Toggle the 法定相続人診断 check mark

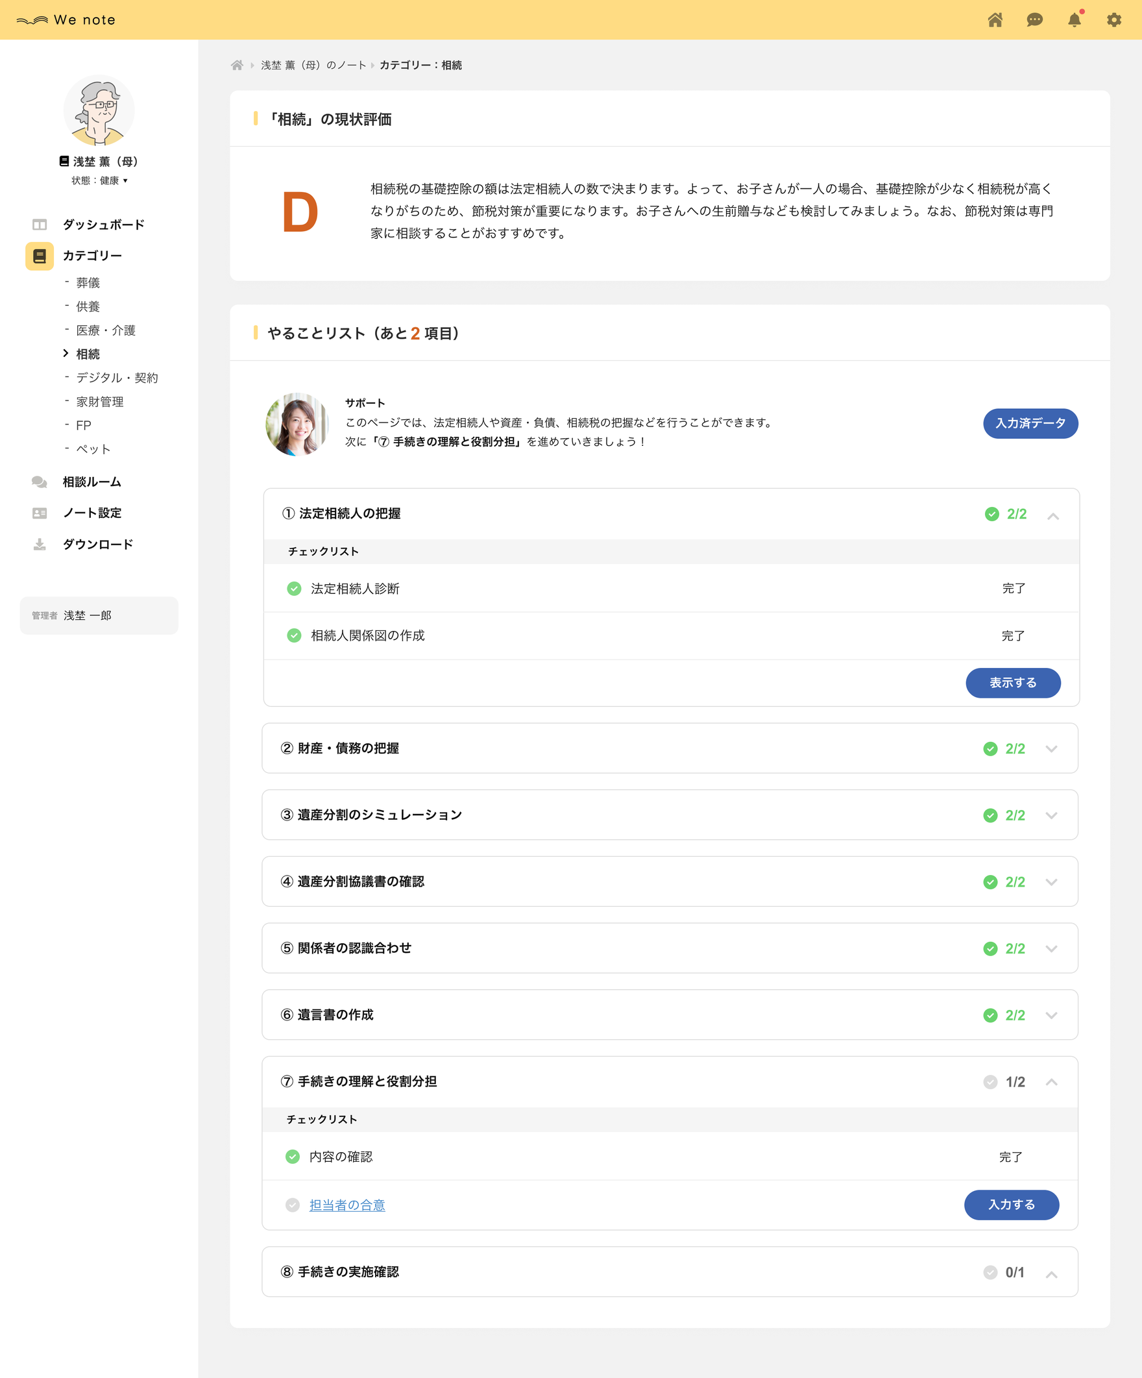[294, 589]
